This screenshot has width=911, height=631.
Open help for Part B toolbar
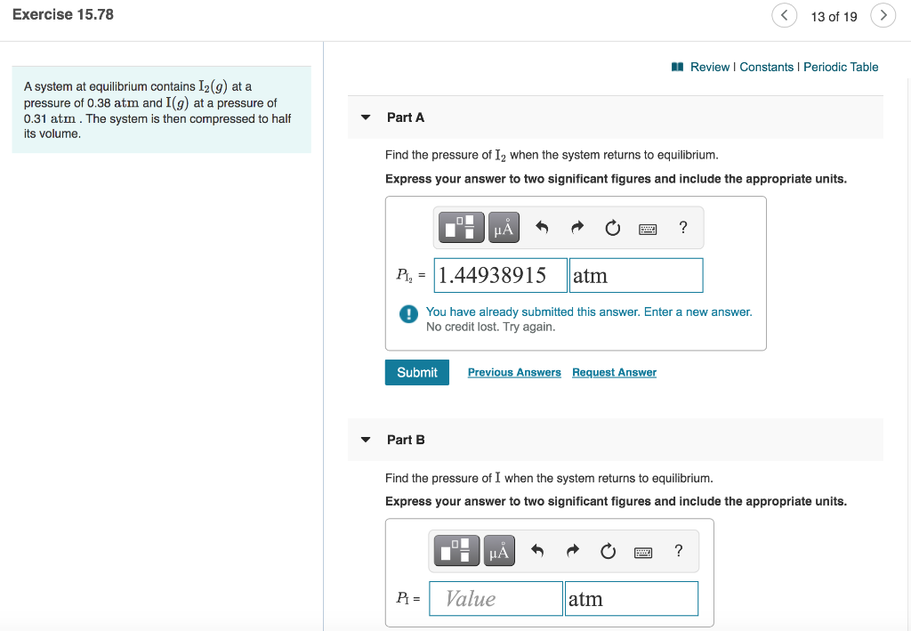click(x=679, y=550)
